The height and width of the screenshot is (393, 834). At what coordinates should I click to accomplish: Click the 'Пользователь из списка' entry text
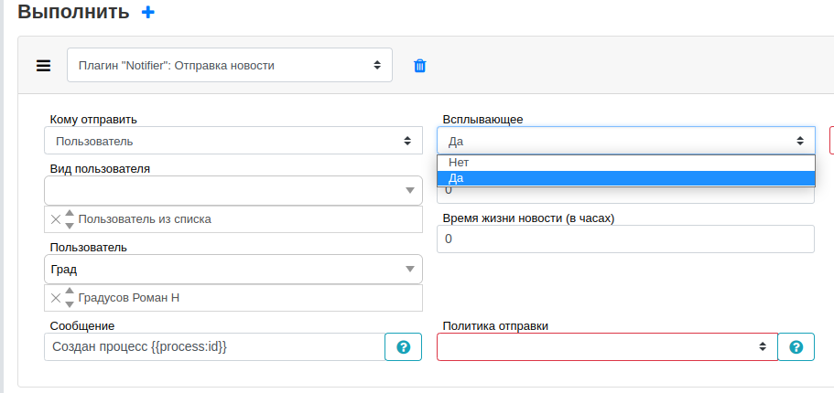pos(145,218)
